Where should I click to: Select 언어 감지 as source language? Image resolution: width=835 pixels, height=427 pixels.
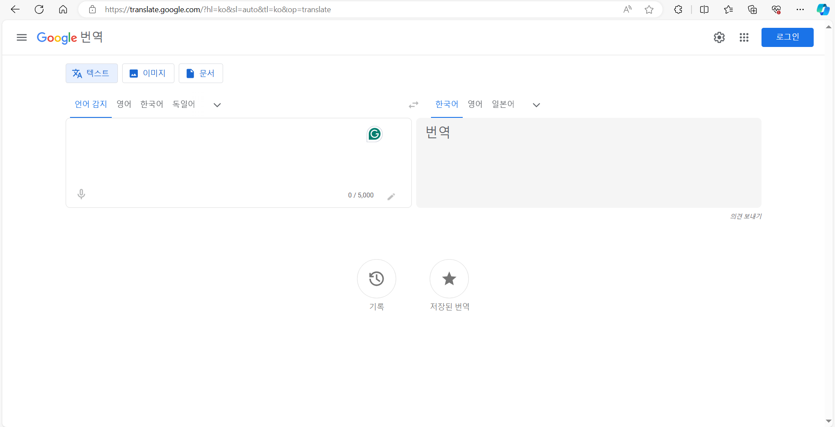tap(91, 104)
